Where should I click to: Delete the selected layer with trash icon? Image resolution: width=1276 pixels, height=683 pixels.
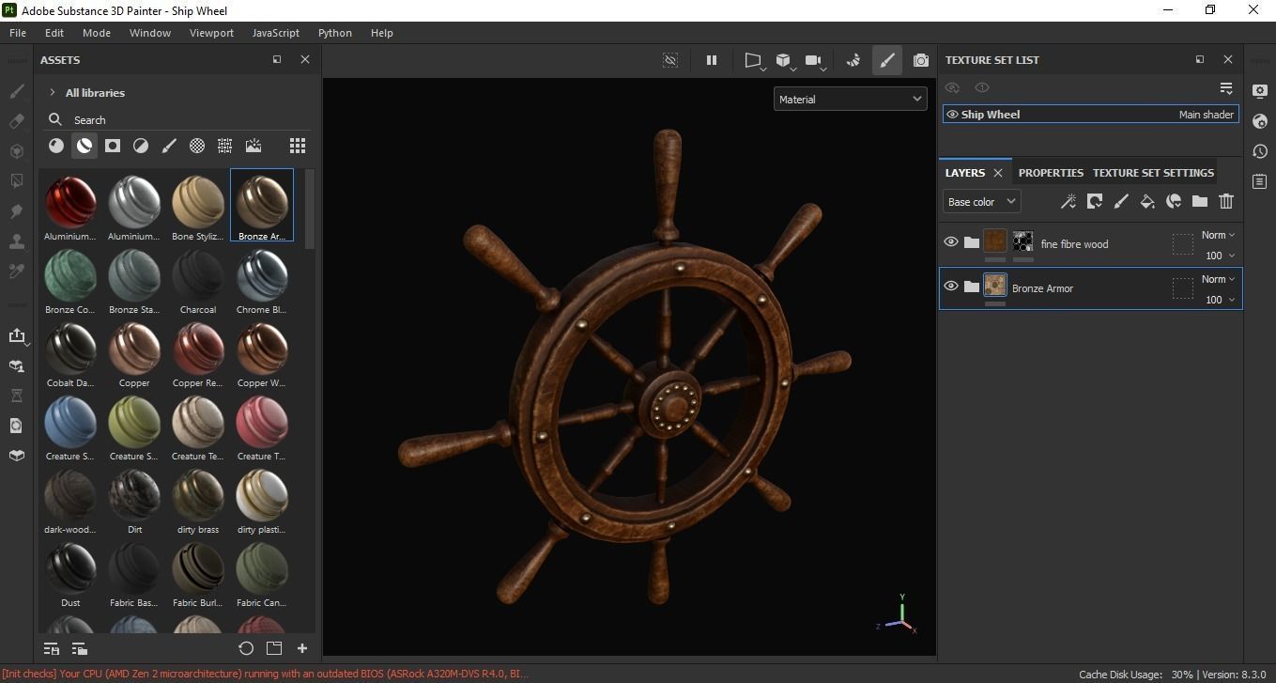point(1226,201)
